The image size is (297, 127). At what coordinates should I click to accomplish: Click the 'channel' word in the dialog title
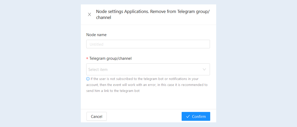click(x=103, y=18)
